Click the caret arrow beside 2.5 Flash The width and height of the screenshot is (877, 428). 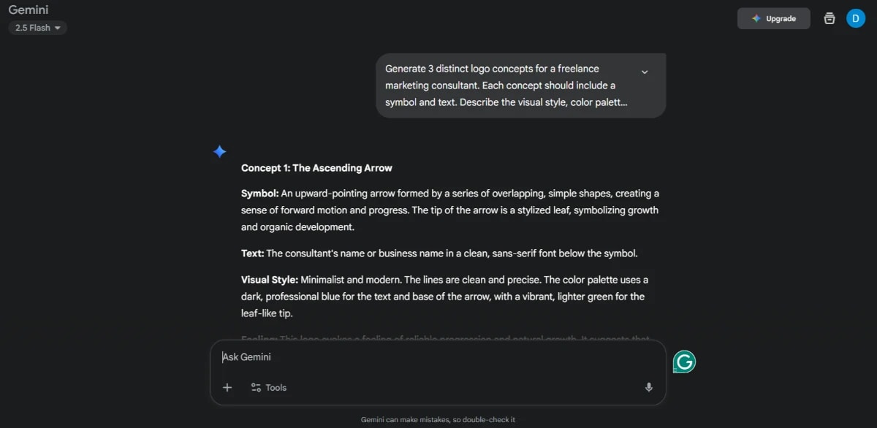click(x=58, y=28)
